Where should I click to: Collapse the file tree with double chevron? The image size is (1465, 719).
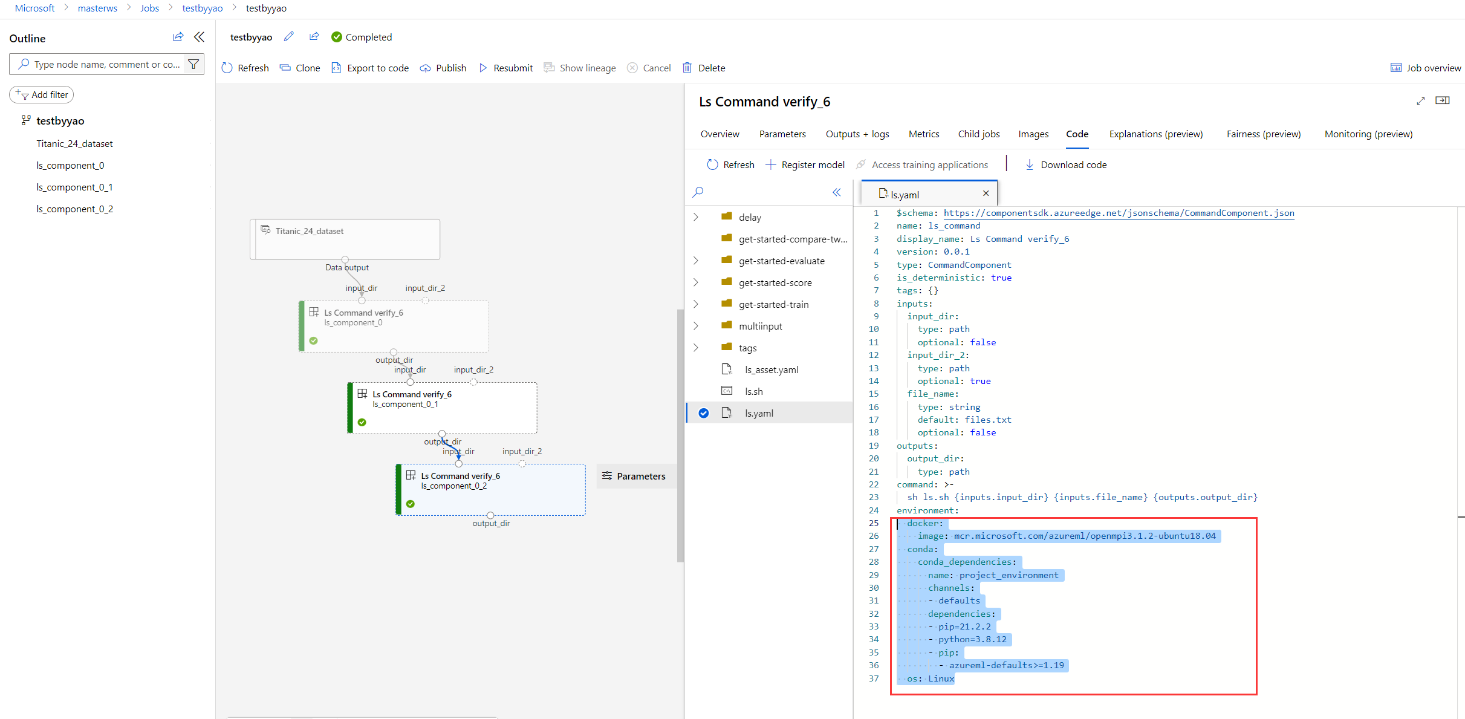click(x=837, y=192)
